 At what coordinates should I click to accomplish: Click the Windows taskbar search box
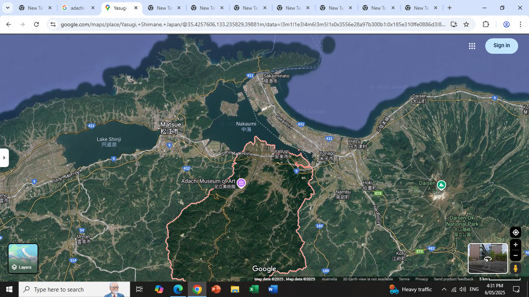(x=74, y=289)
